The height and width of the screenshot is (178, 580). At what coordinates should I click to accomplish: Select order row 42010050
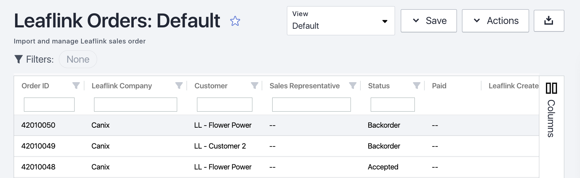click(38, 125)
